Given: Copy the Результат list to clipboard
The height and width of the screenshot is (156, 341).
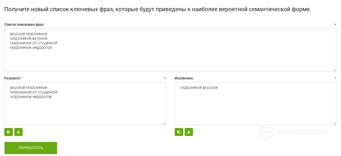Looking at the screenshot, I should click(x=9, y=132).
